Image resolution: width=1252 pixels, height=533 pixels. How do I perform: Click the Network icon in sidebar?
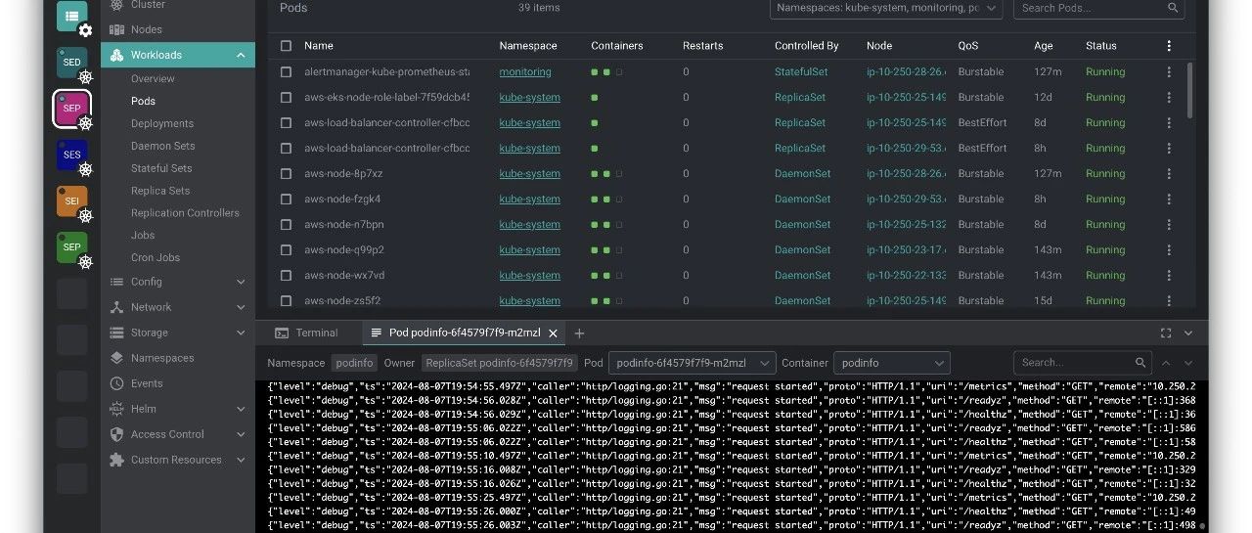coord(117,307)
